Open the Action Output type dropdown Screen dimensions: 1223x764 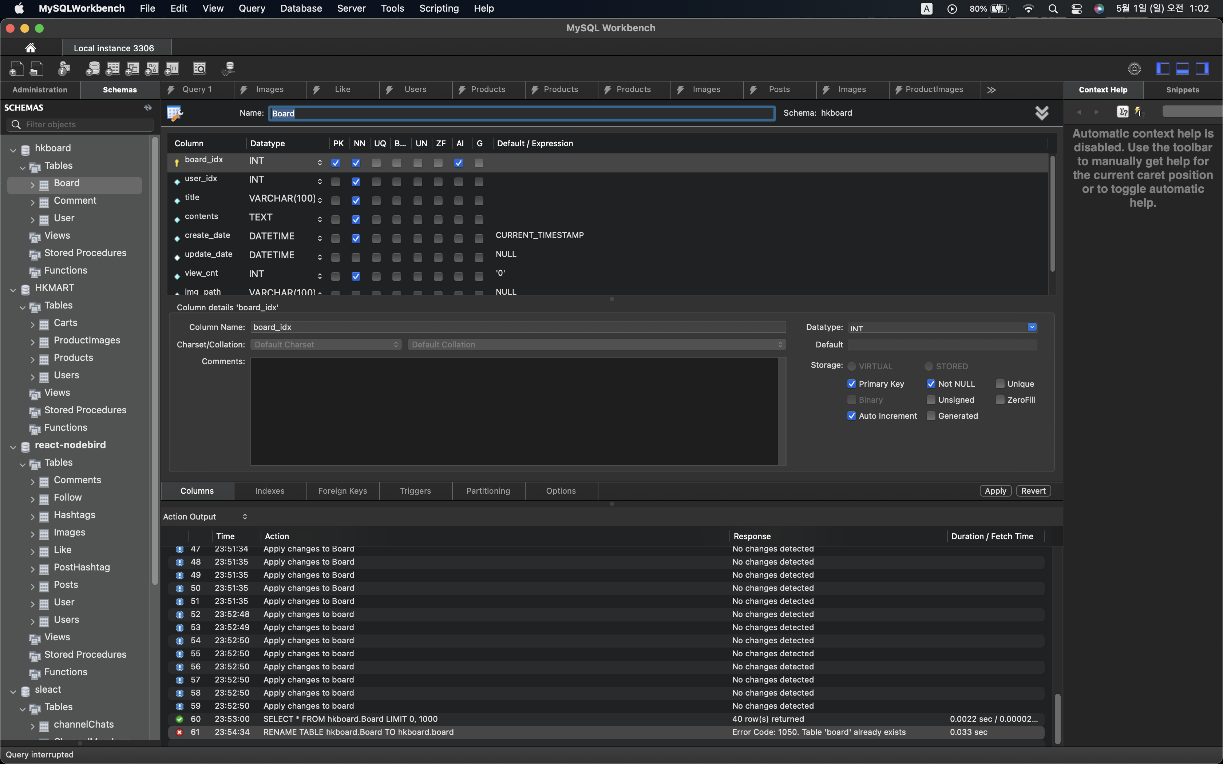click(x=245, y=516)
